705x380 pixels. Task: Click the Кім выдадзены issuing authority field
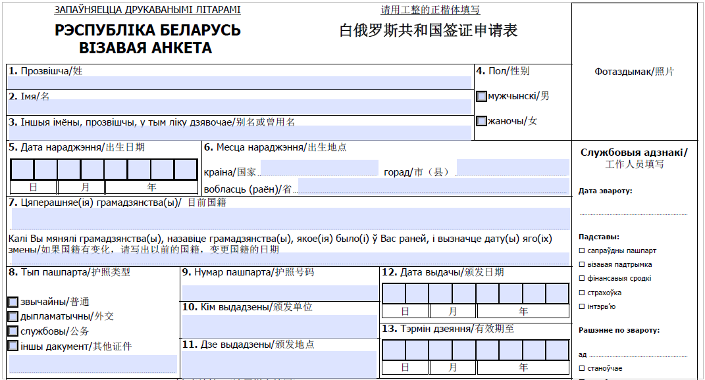pyautogui.click(x=279, y=326)
